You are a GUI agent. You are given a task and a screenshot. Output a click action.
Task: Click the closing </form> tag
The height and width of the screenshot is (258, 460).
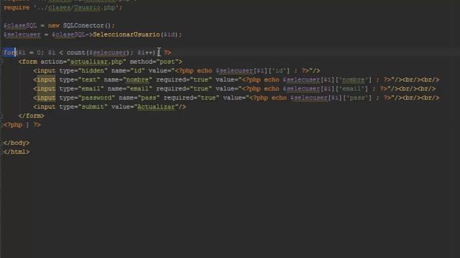click(32, 116)
